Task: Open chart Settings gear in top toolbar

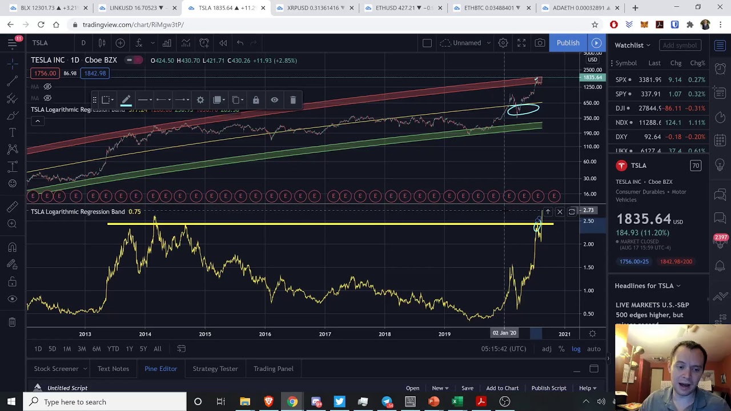Action: click(x=503, y=43)
